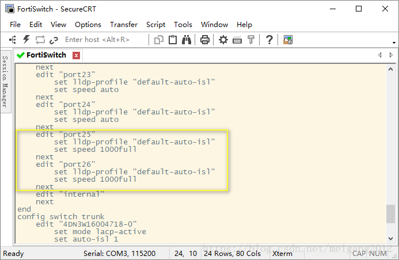Open the File menu
The image size is (399, 260).
coord(15,25)
